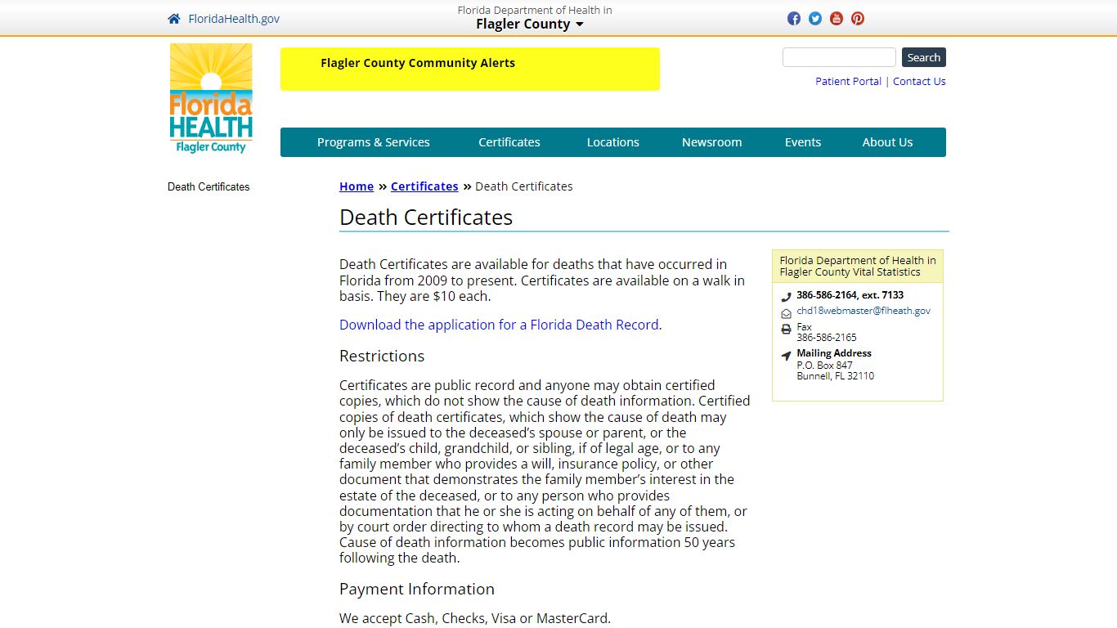Click the Search button
The image size is (1117, 628).
924,57
